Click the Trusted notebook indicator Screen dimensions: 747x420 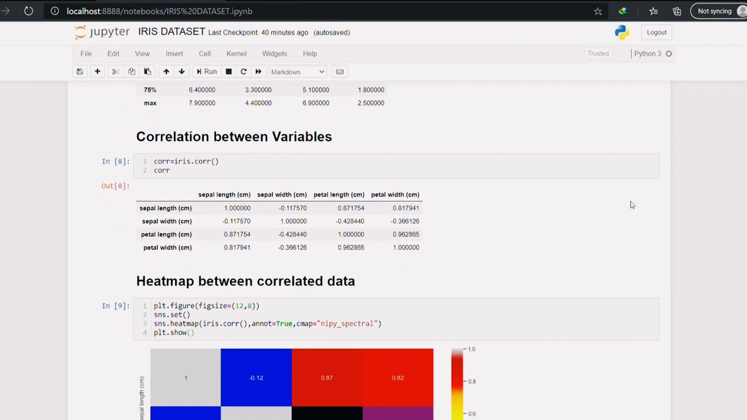point(598,54)
